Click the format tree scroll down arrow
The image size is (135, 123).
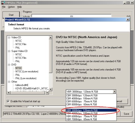50,89
